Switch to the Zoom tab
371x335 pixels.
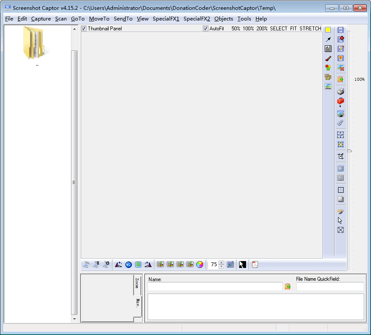pyautogui.click(x=137, y=284)
